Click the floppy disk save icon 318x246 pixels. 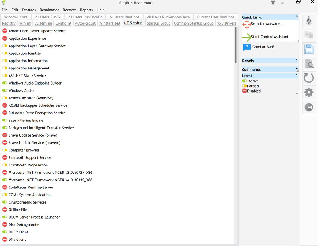coord(309,49)
